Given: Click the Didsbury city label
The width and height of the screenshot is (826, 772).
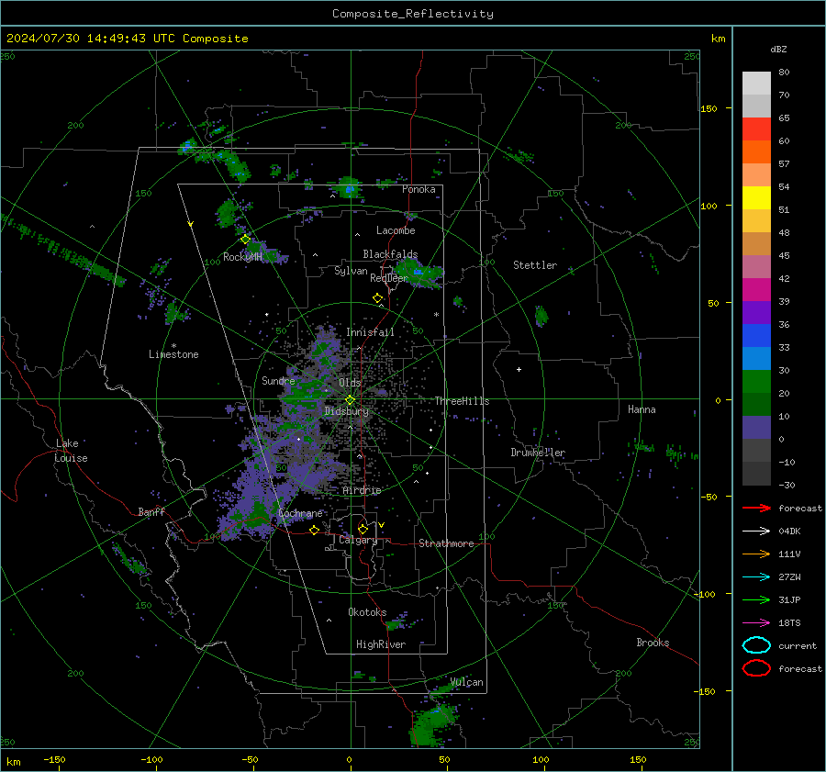Looking at the screenshot, I should (347, 411).
